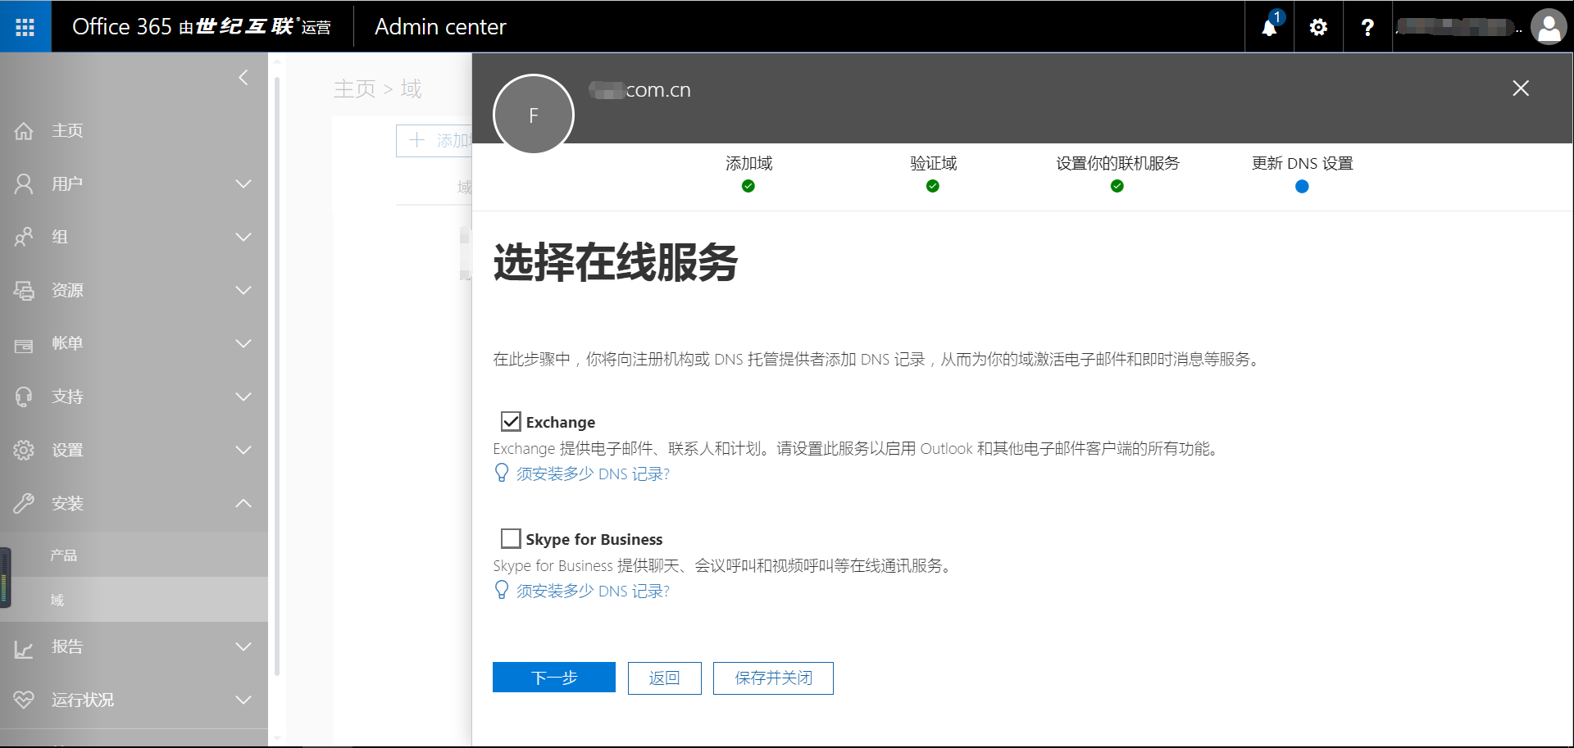Open the help question mark
The image size is (1574, 748).
click(x=1367, y=27)
